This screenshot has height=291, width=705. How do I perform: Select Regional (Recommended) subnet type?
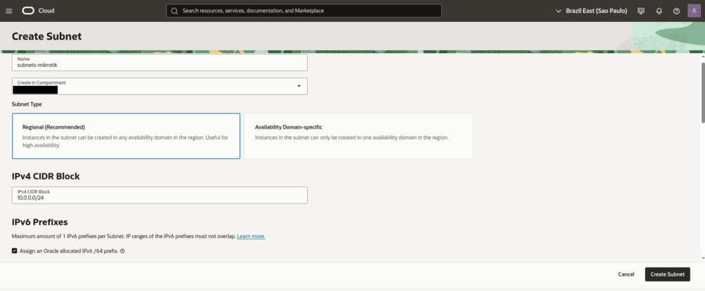[x=126, y=136]
